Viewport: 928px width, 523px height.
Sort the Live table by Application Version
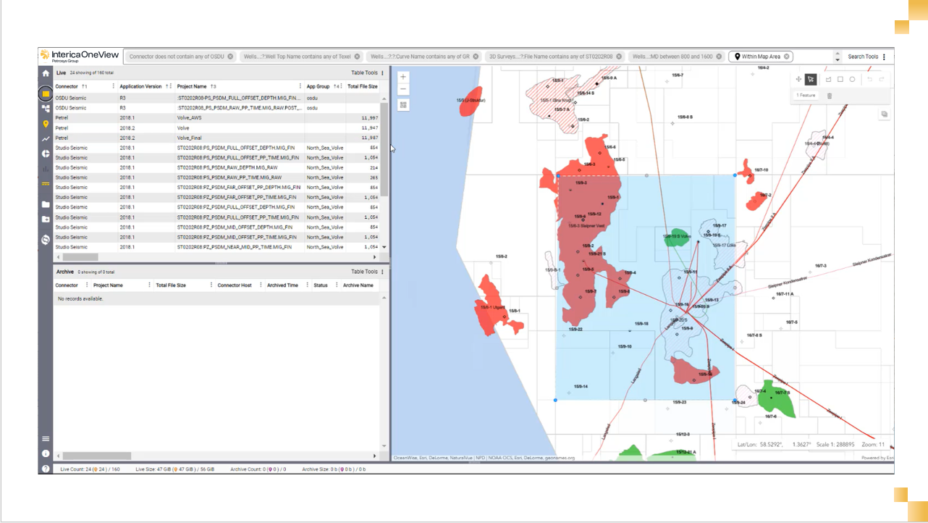click(140, 86)
